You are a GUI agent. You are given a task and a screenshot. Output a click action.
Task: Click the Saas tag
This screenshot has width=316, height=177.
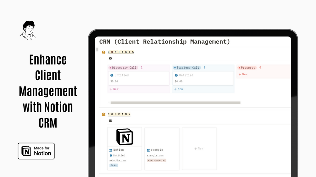114,165
